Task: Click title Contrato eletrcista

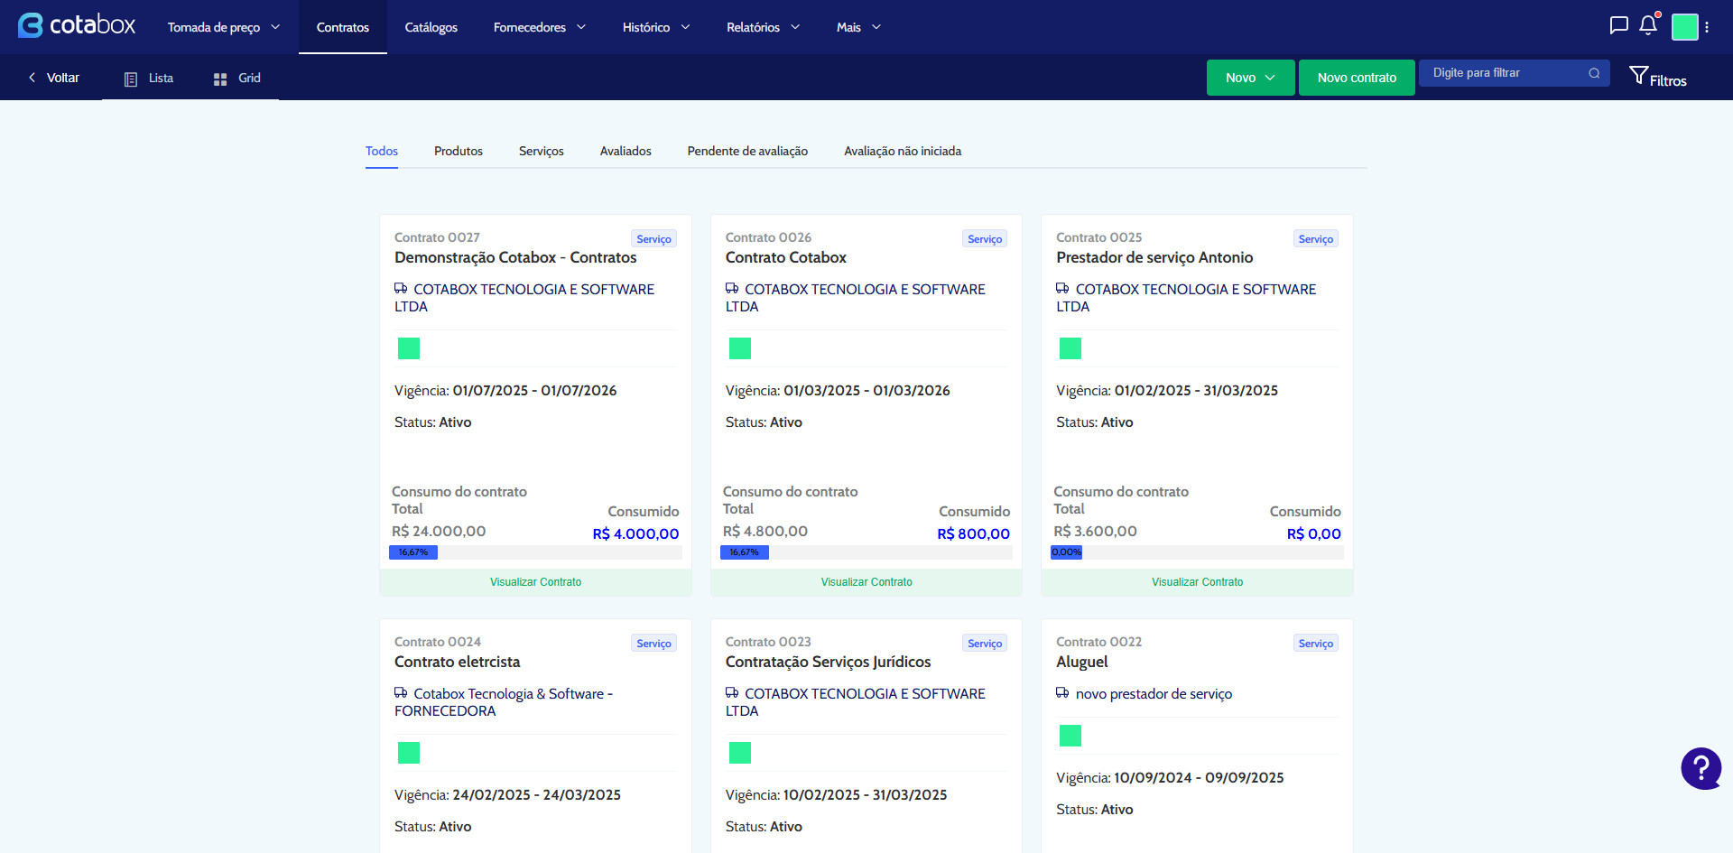Action: (458, 662)
